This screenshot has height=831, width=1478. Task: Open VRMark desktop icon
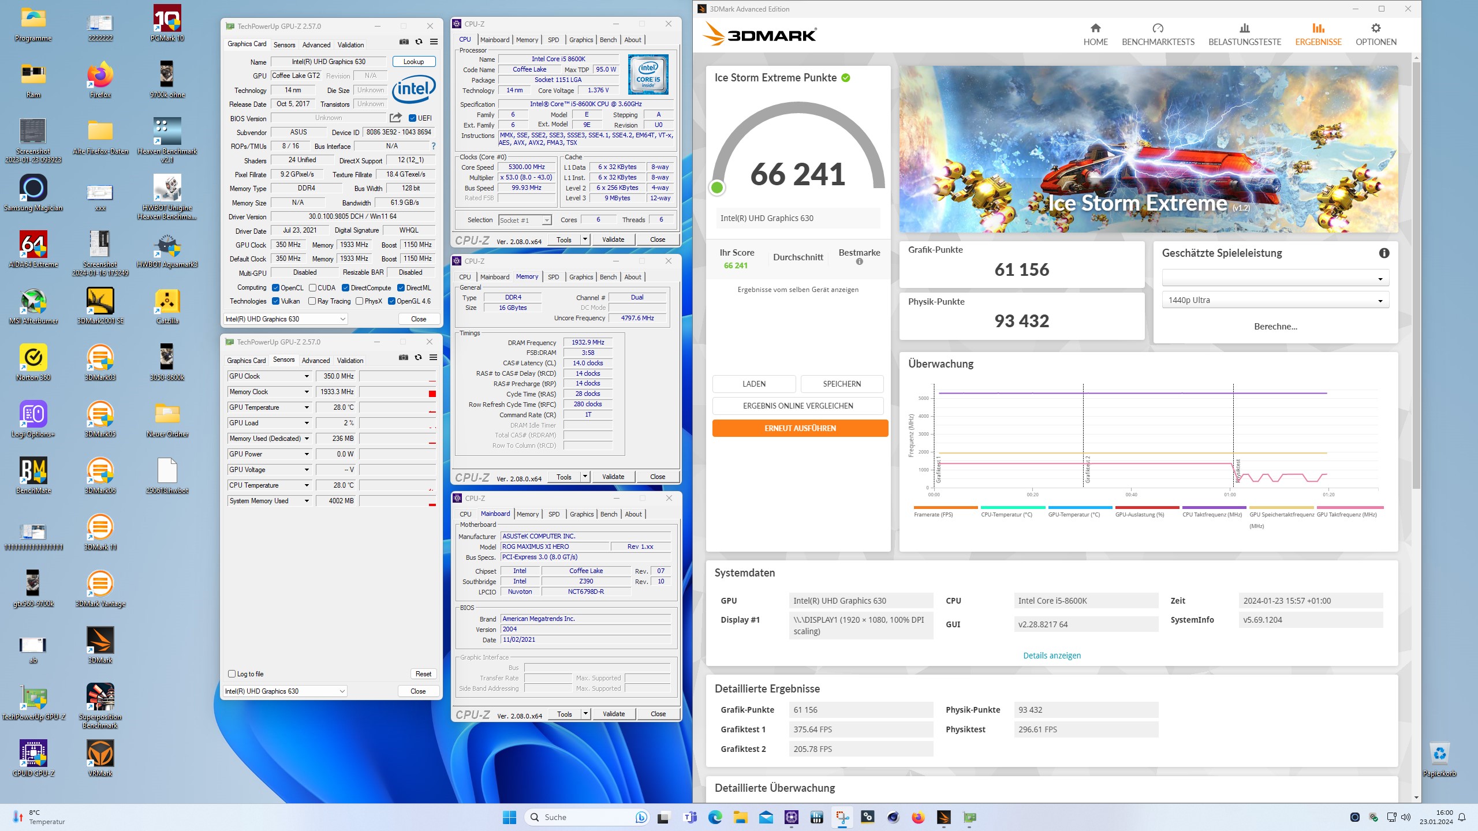[x=100, y=758]
